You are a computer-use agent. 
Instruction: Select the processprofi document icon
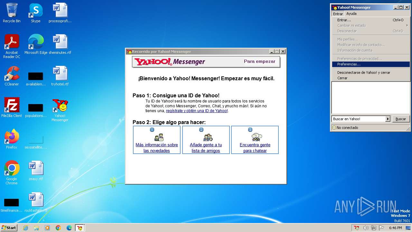point(60,13)
